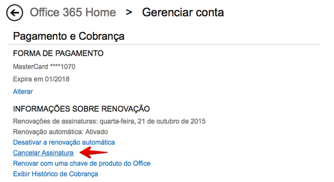Click the breadcrumb separator chevron
This screenshot has height=182, width=334.
(129, 13)
